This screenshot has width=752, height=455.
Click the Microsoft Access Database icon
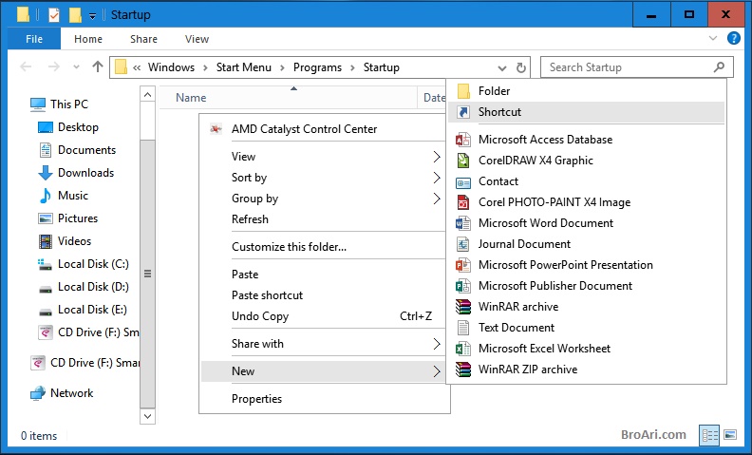[x=462, y=140]
